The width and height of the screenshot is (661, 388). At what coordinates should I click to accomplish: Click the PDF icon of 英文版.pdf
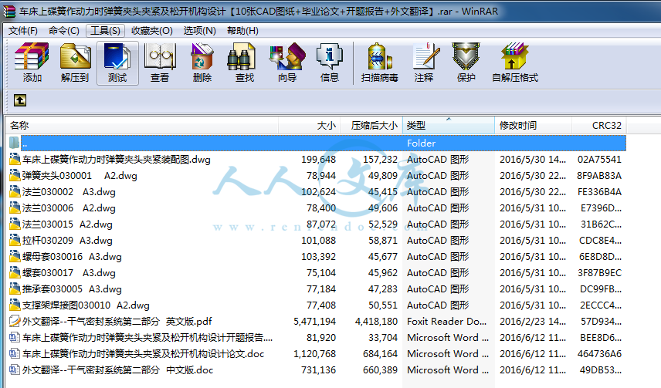point(15,321)
